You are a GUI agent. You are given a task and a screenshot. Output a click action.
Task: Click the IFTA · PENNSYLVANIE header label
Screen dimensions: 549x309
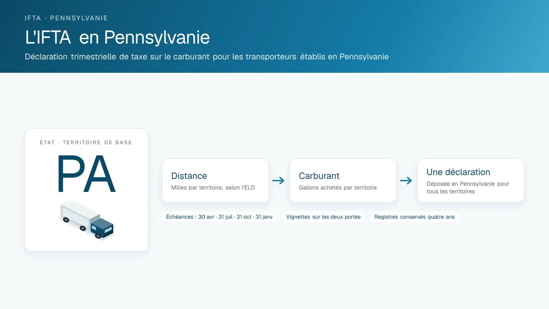point(66,18)
